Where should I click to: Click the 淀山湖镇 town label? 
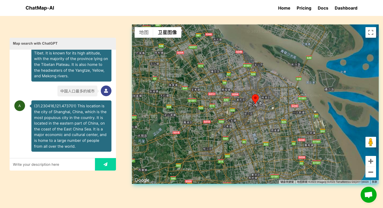pos(169,115)
